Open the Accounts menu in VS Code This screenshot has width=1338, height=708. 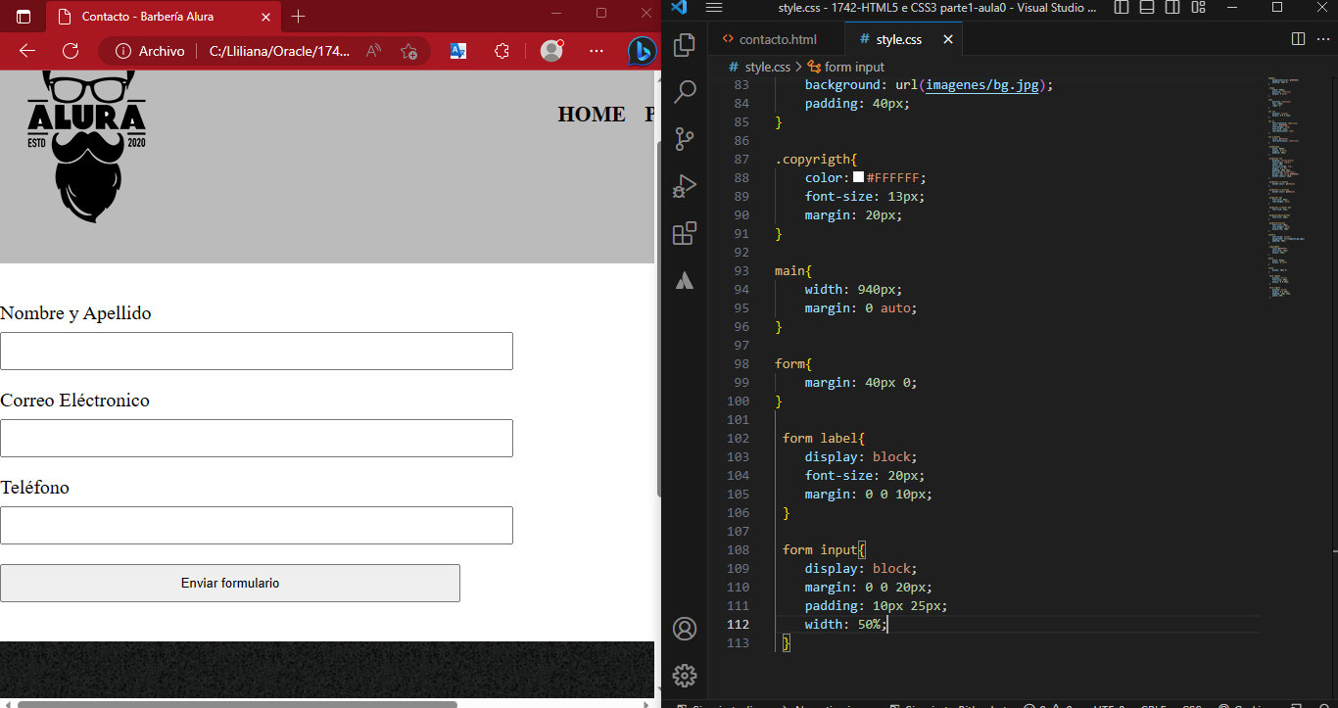(685, 629)
